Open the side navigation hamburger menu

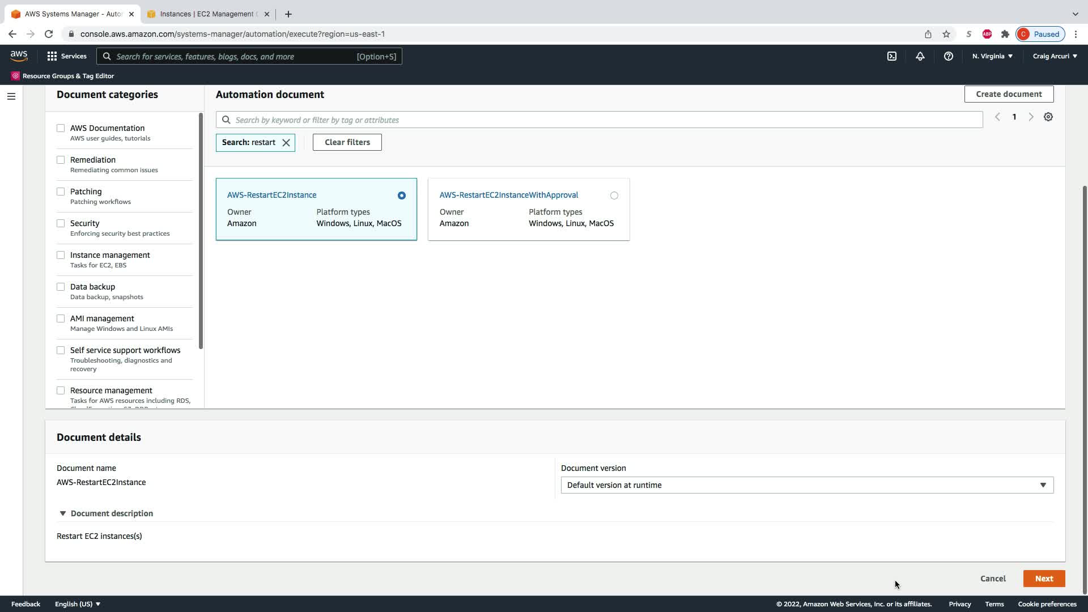coord(11,96)
